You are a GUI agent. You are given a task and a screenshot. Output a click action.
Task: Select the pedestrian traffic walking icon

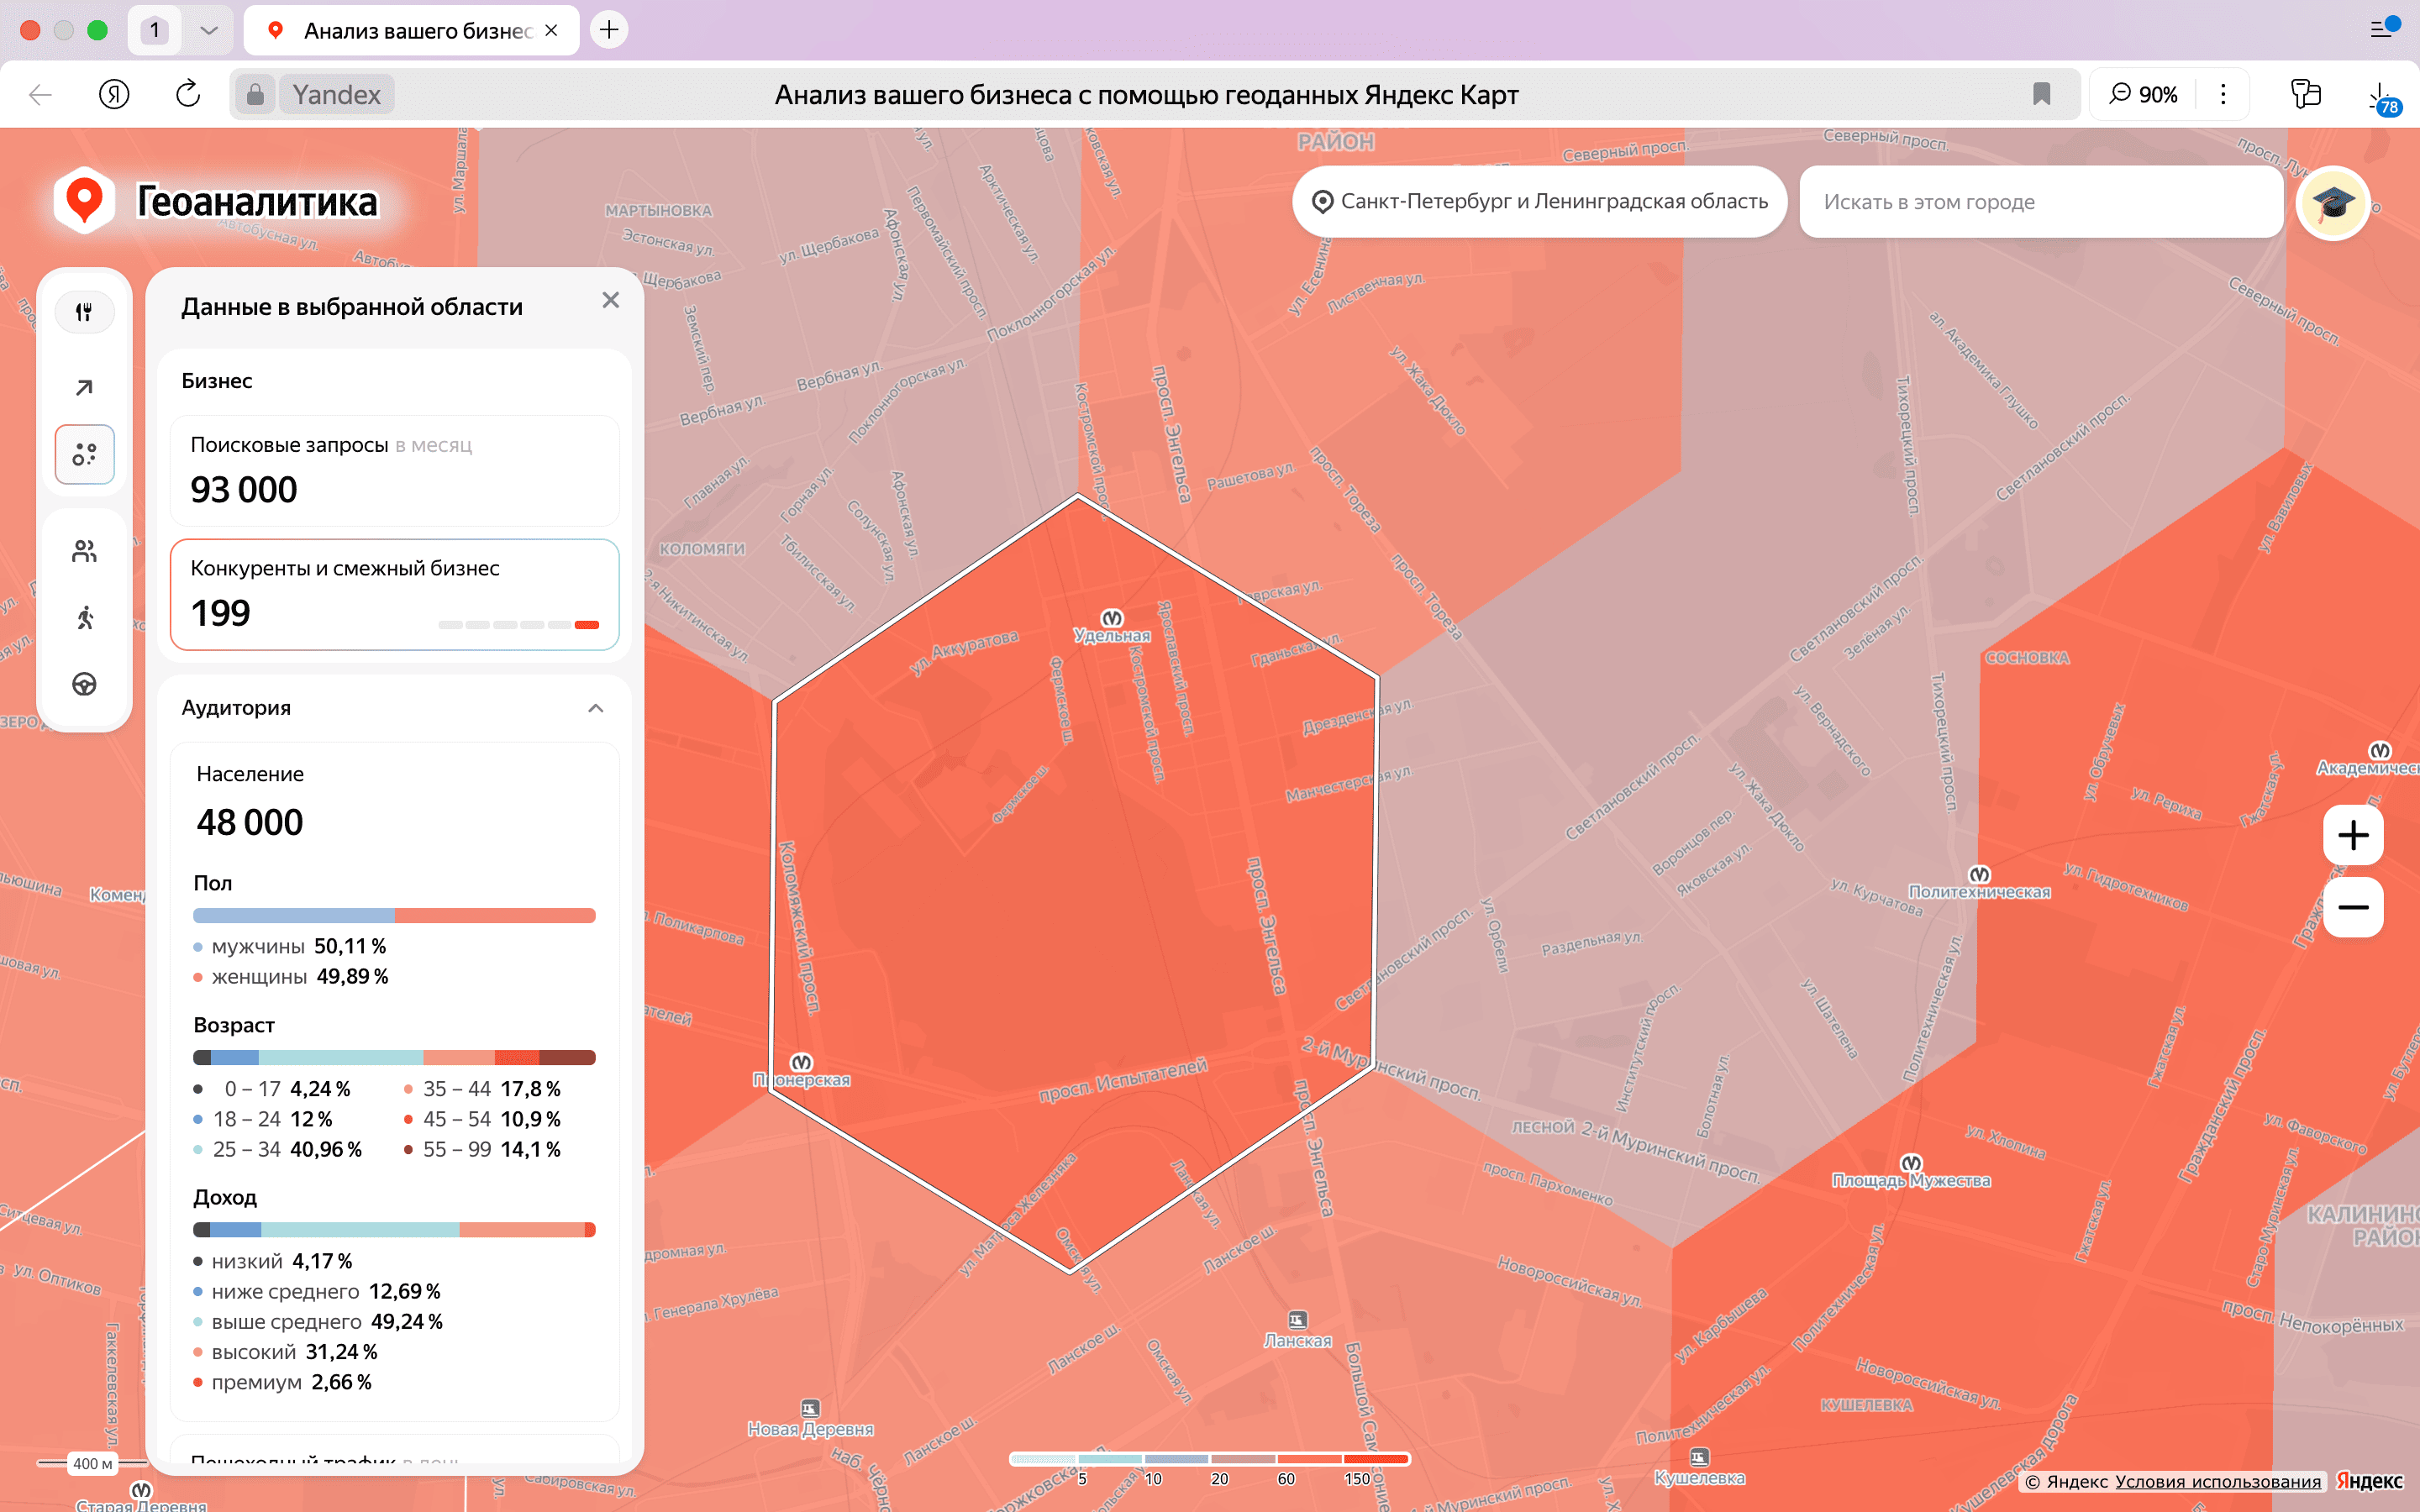[84, 618]
